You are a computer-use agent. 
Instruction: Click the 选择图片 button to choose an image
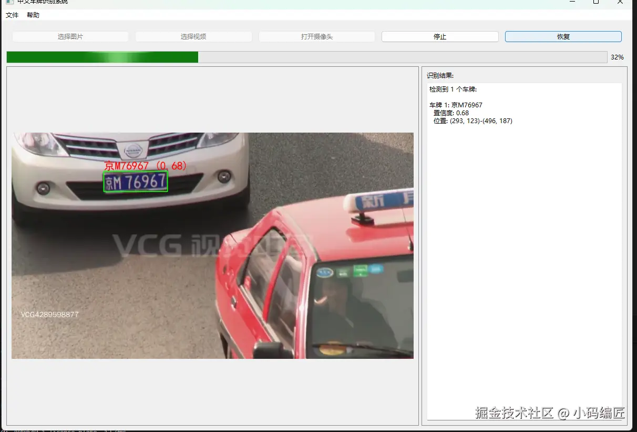pyautogui.click(x=70, y=36)
